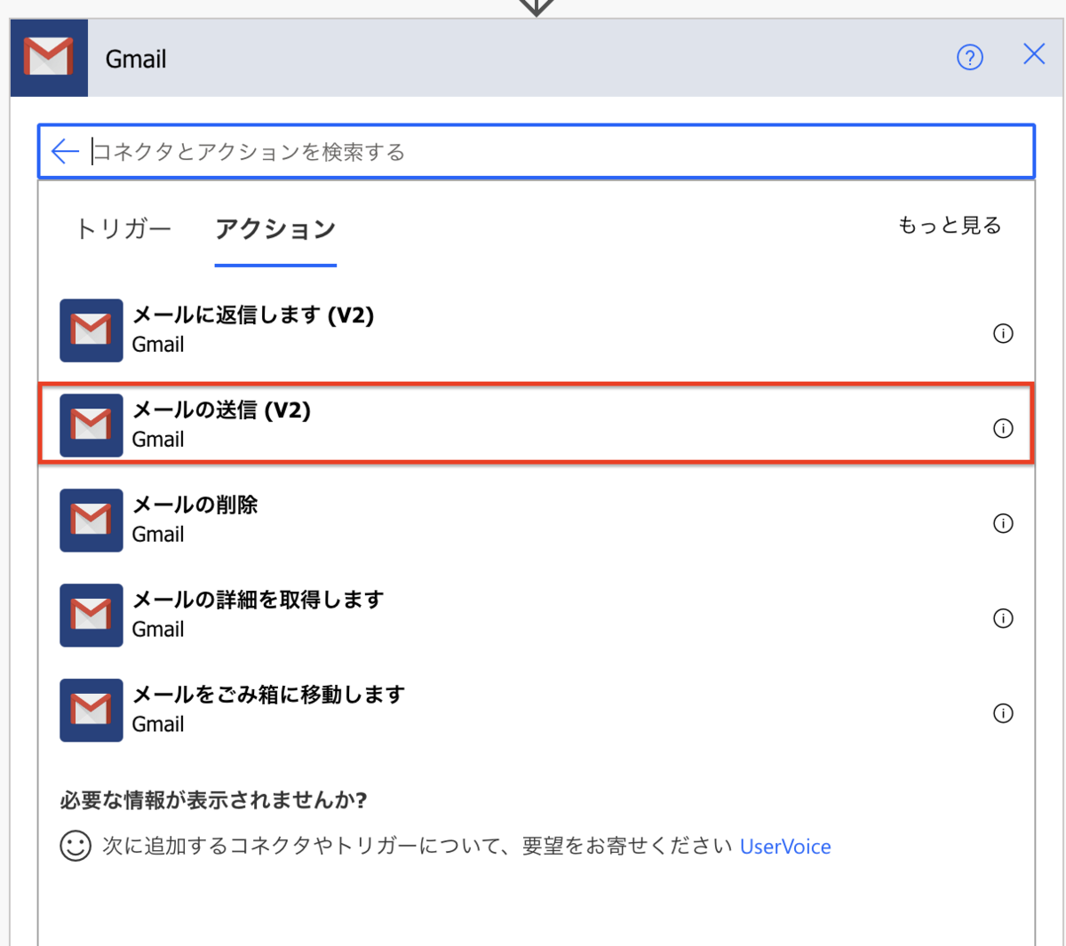Choose the メールに返信します (V2) action
Image resolution: width=1066 pixels, height=946 pixels.
(x=537, y=330)
